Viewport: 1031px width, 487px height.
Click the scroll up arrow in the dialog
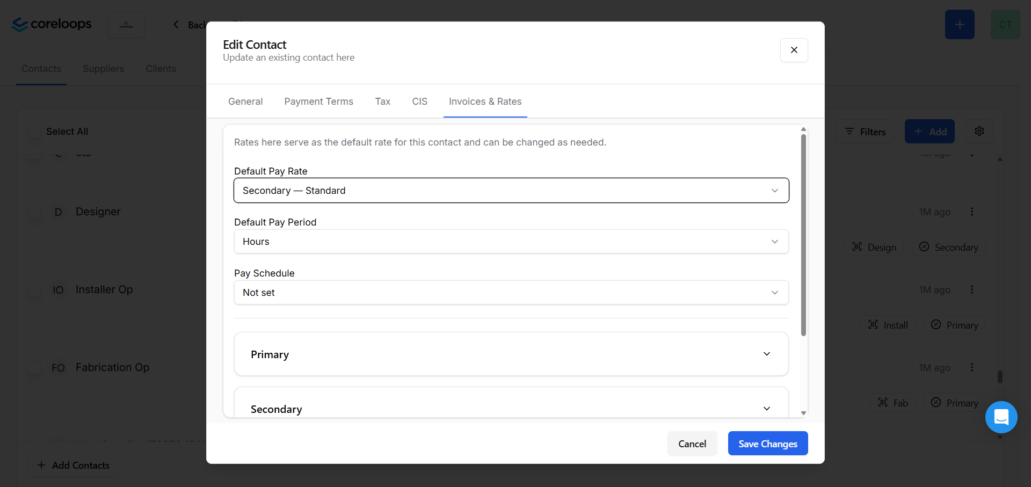803,129
